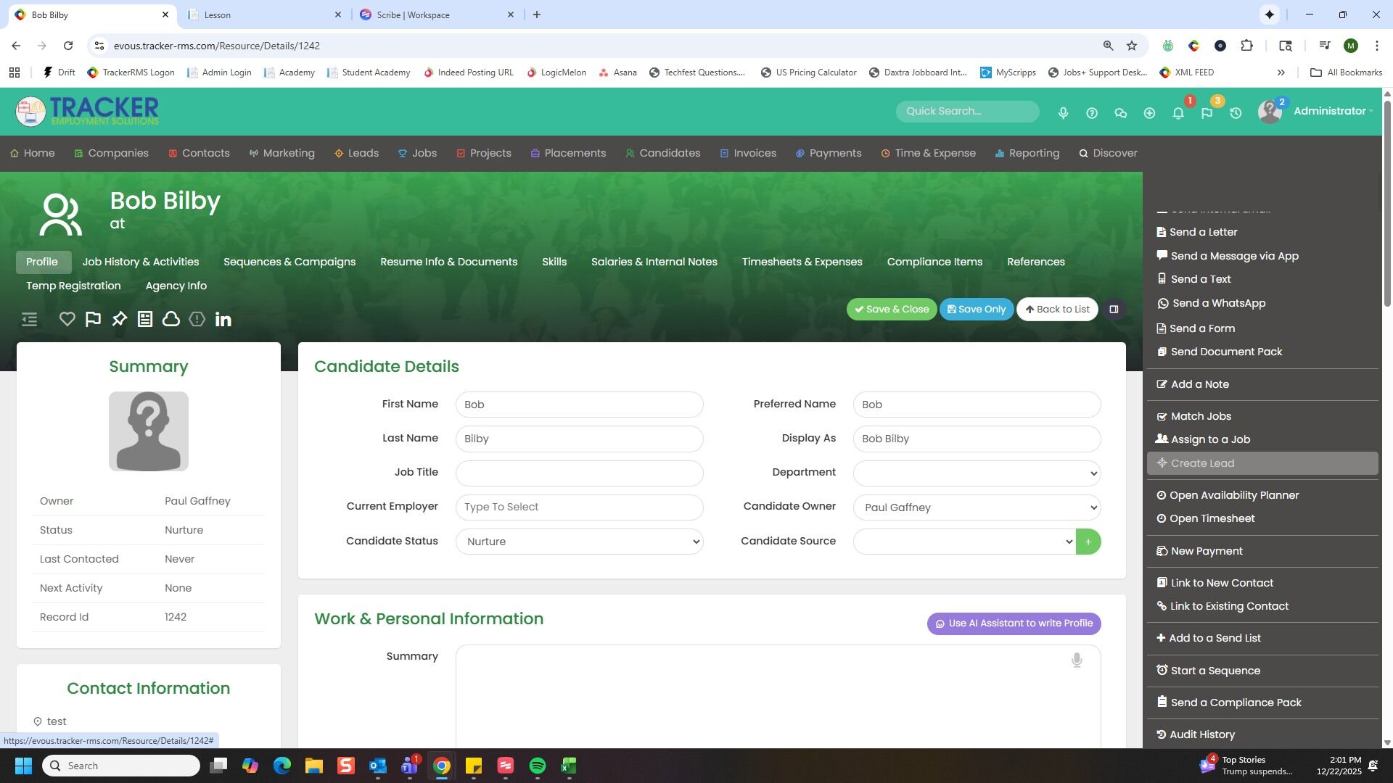This screenshot has width=1393, height=783.
Task: Click the microphone icon beside Quick Search
Action: tap(1063, 113)
